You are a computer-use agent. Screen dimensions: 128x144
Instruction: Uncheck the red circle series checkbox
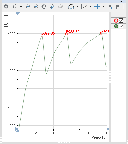pos(121,21)
